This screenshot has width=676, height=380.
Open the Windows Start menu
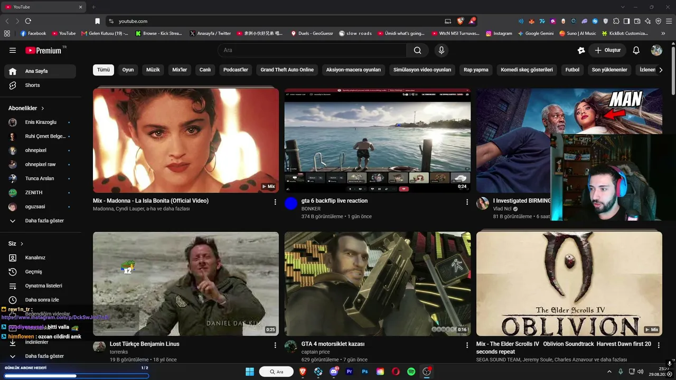click(x=250, y=372)
